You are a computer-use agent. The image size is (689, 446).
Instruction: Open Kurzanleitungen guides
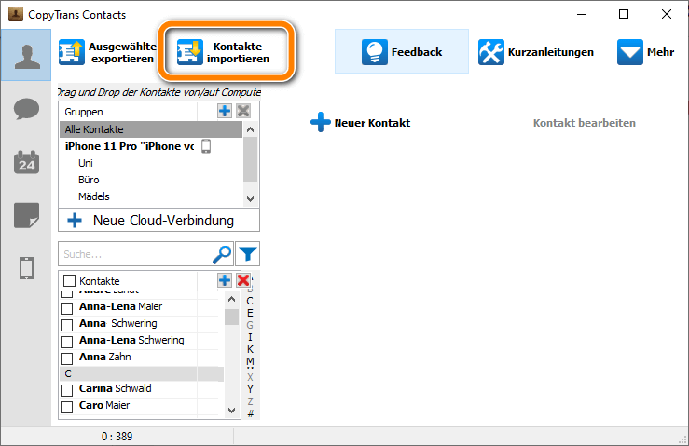[536, 52]
